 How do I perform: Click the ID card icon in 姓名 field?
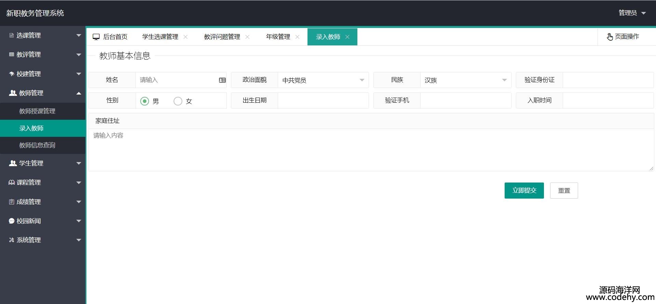tap(222, 80)
